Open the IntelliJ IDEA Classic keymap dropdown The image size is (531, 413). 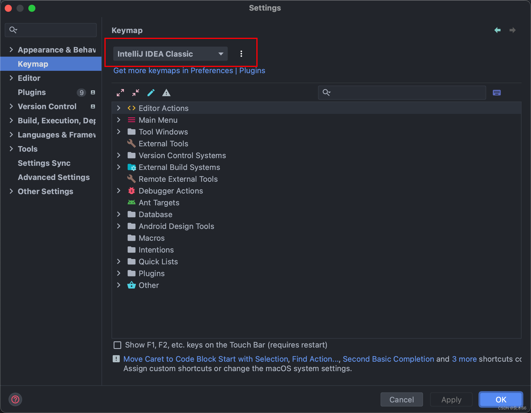[171, 54]
